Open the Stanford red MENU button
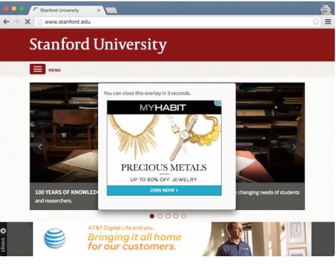The image size is (336, 264). [x=38, y=69]
